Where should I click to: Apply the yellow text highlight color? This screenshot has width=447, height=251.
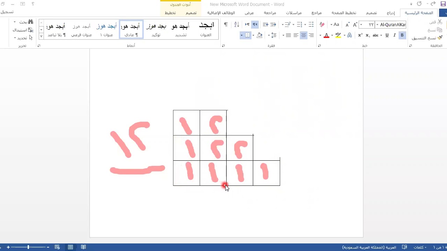pos(338,35)
